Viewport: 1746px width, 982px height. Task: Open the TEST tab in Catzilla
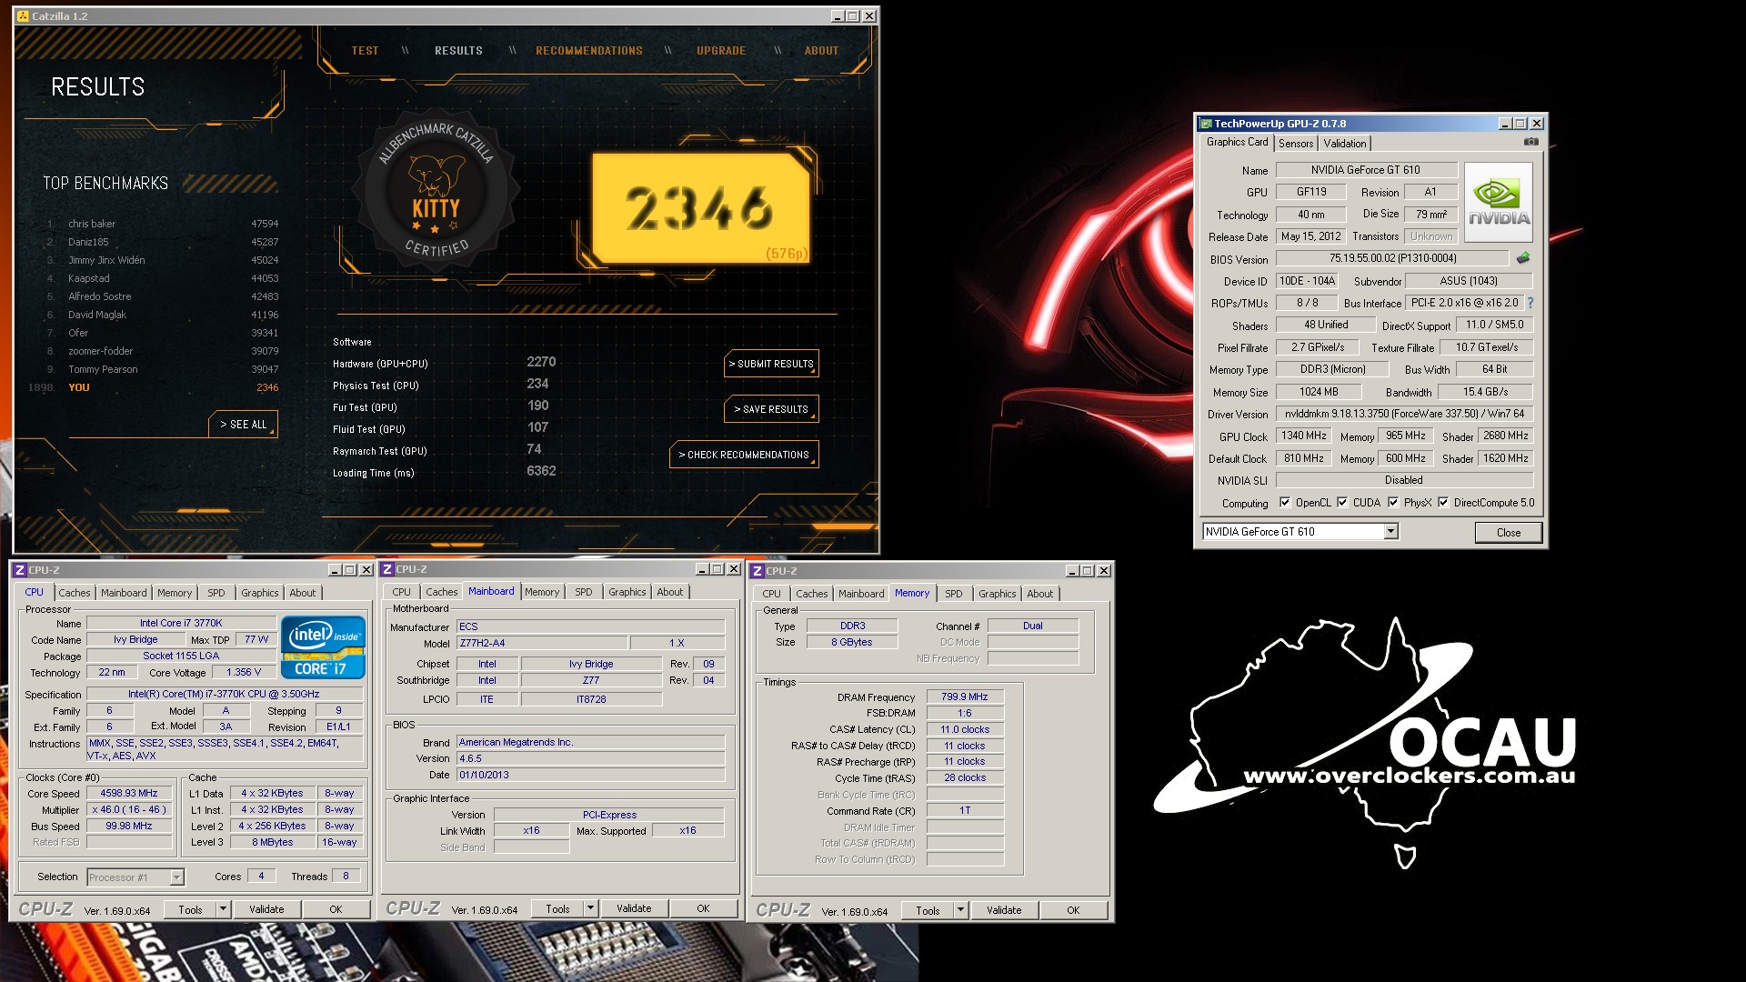365,51
